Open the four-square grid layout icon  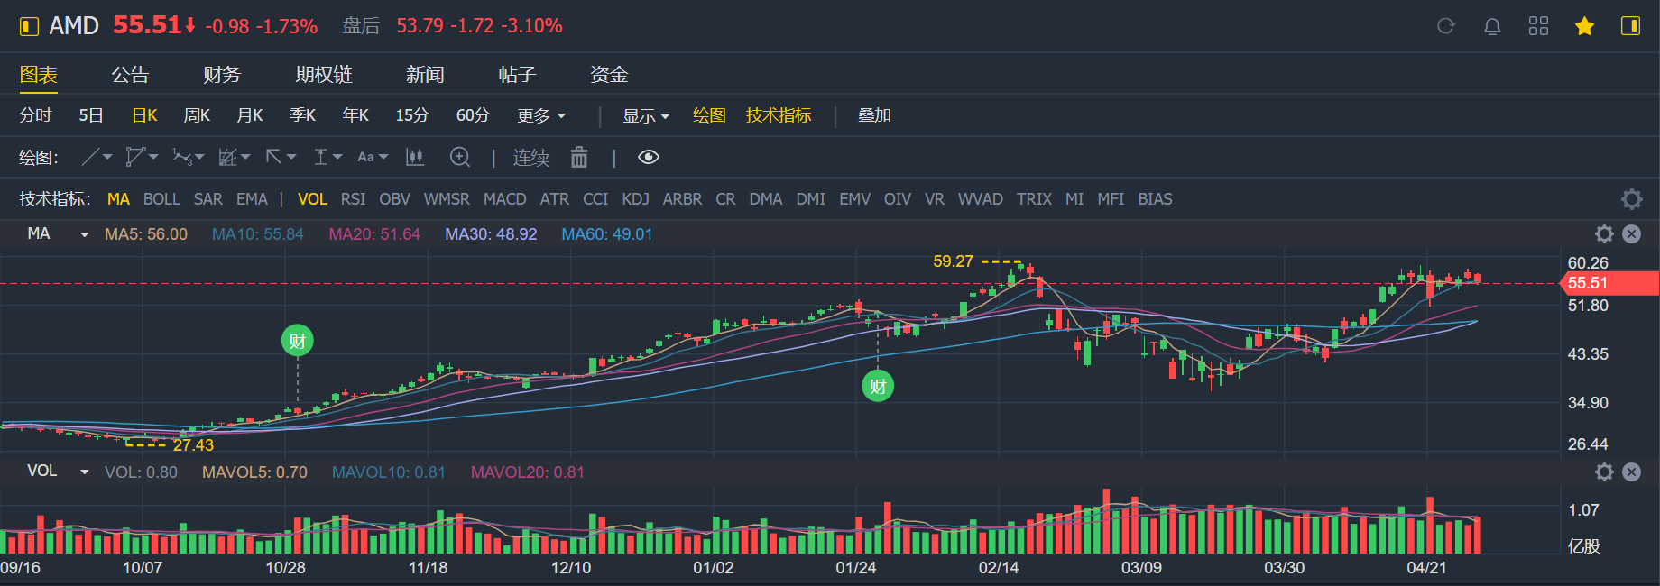(1538, 26)
